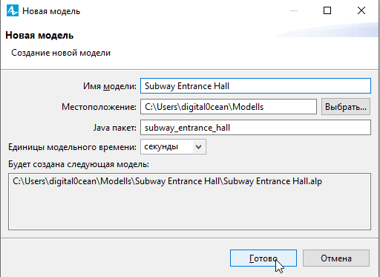This screenshot has width=380, height=277.
Task: Close the Новая модель dialog
Action: point(361,10)
